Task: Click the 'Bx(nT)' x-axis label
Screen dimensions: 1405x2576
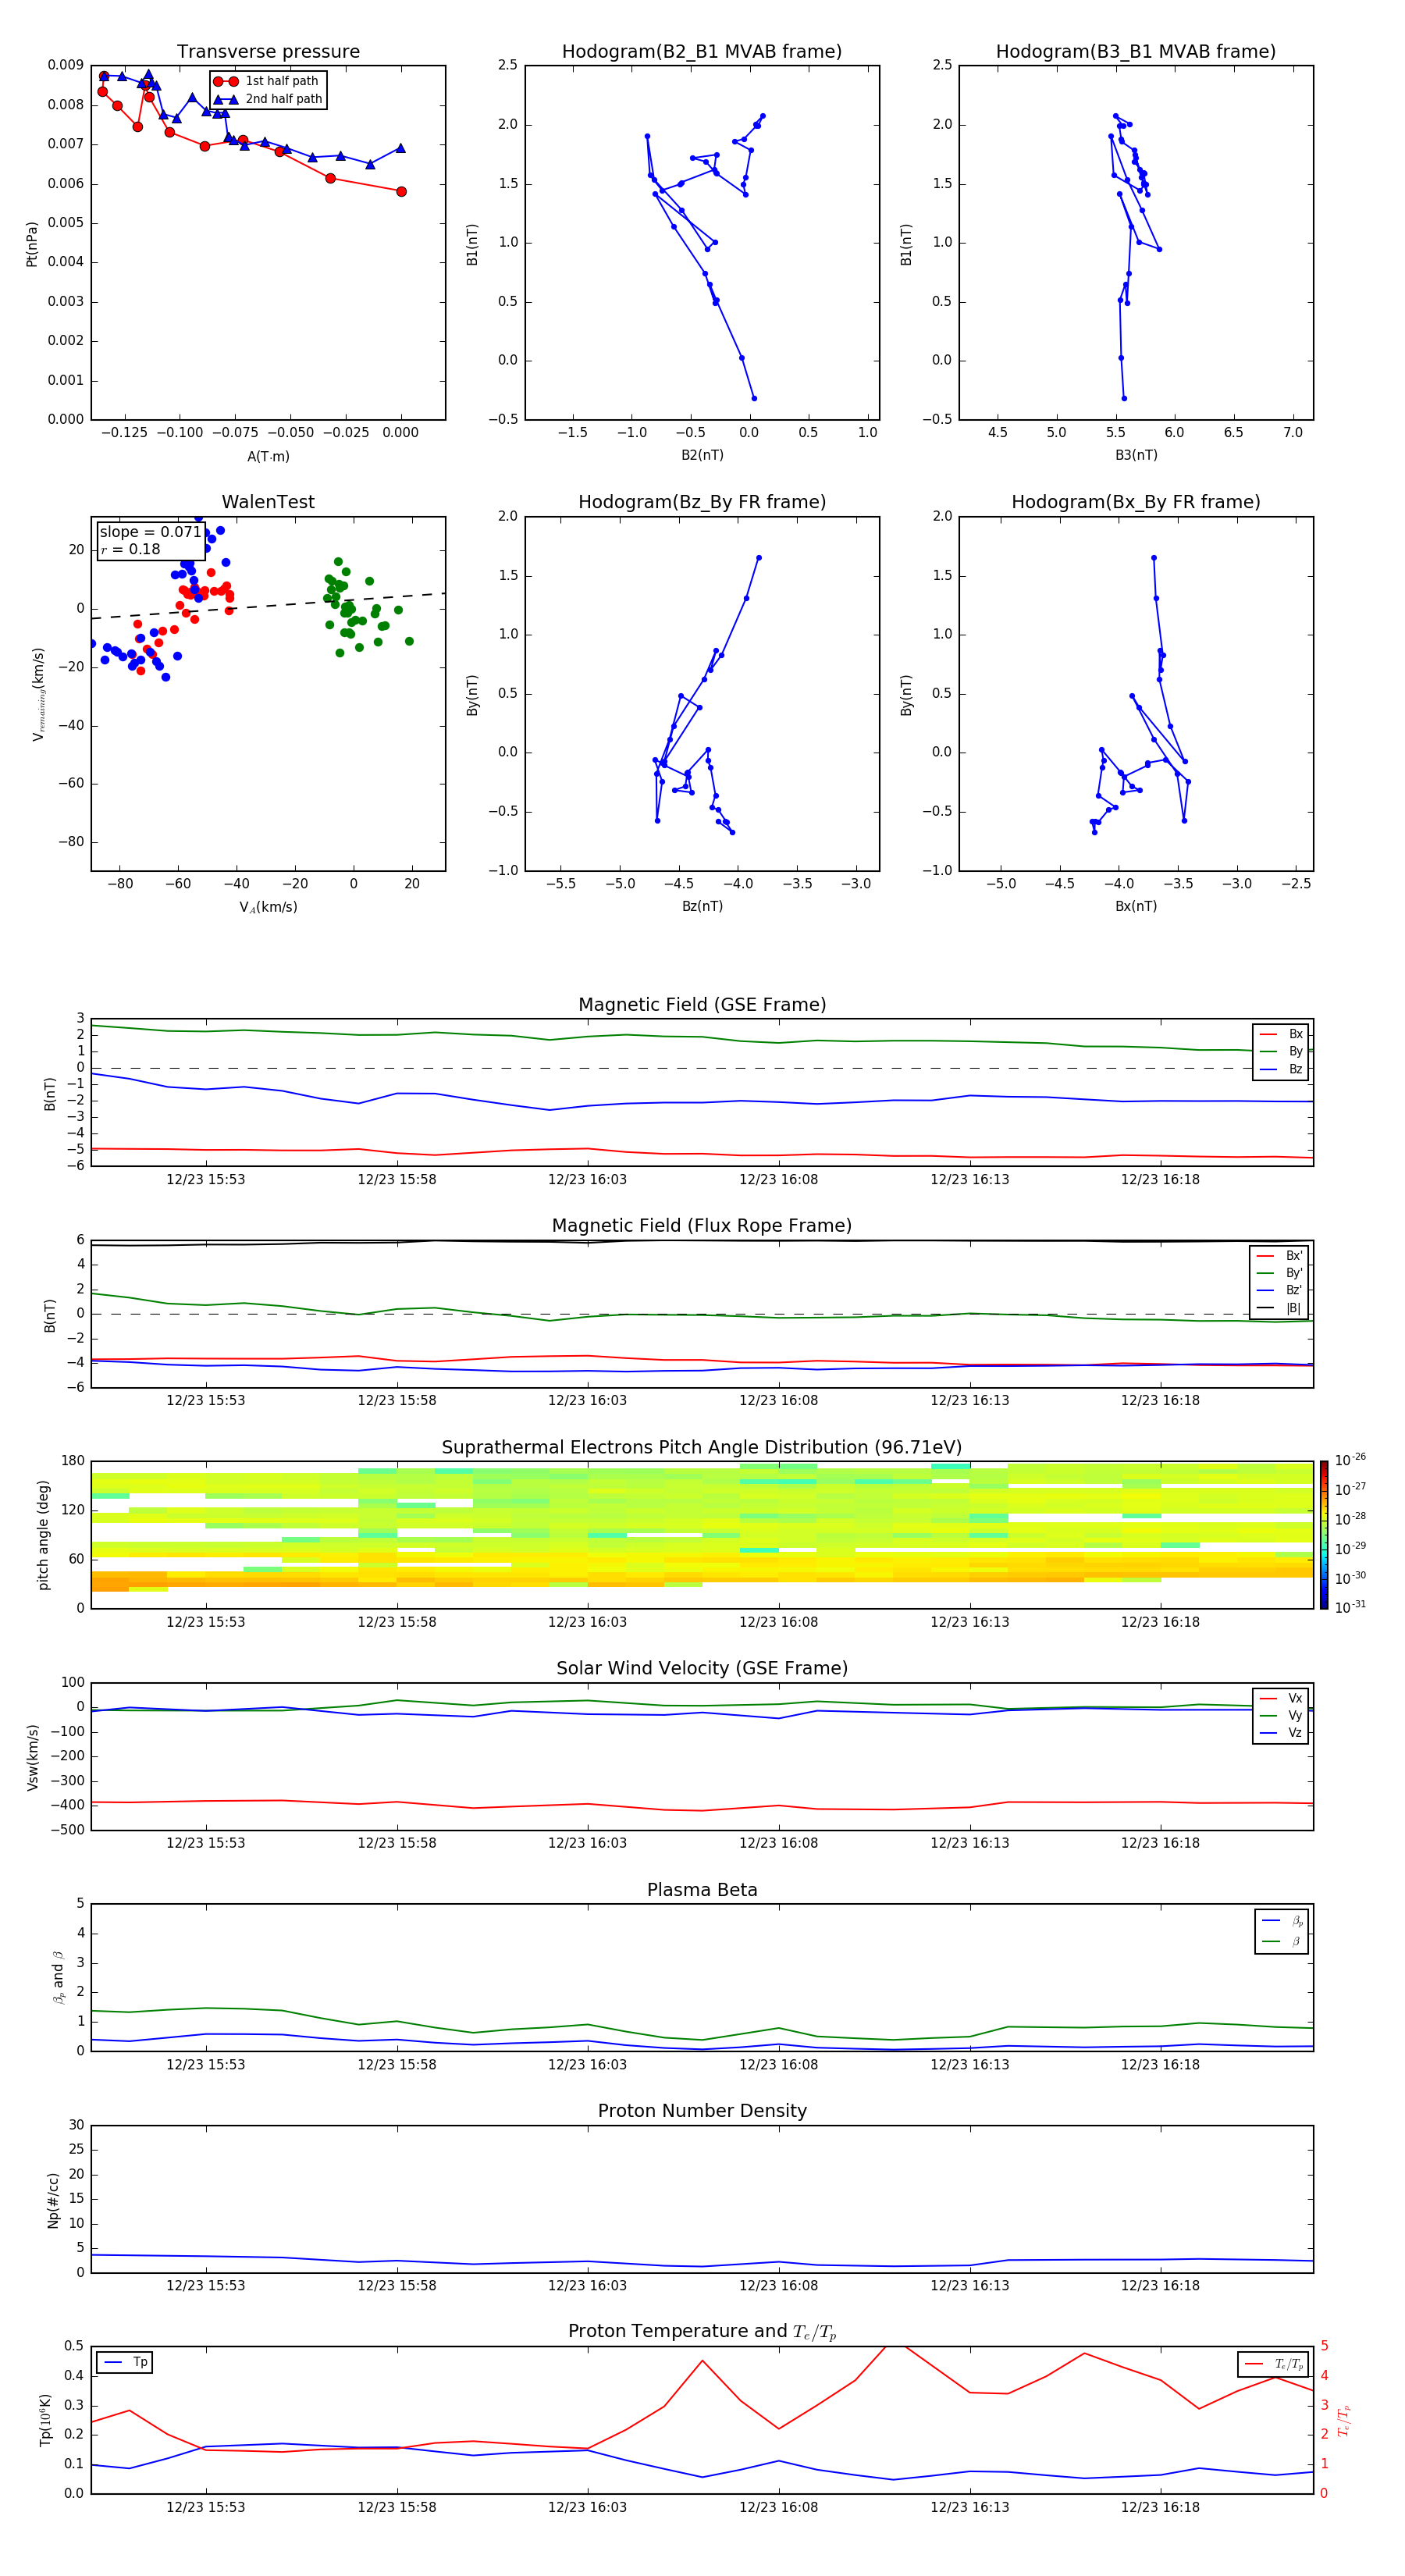Action: click(x=1136, y=906)
